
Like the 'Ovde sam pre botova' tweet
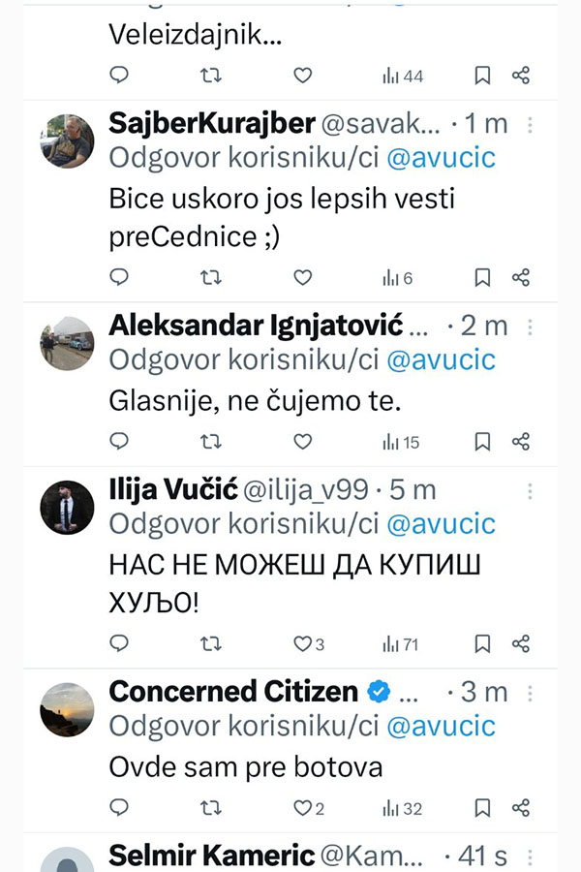309,808
